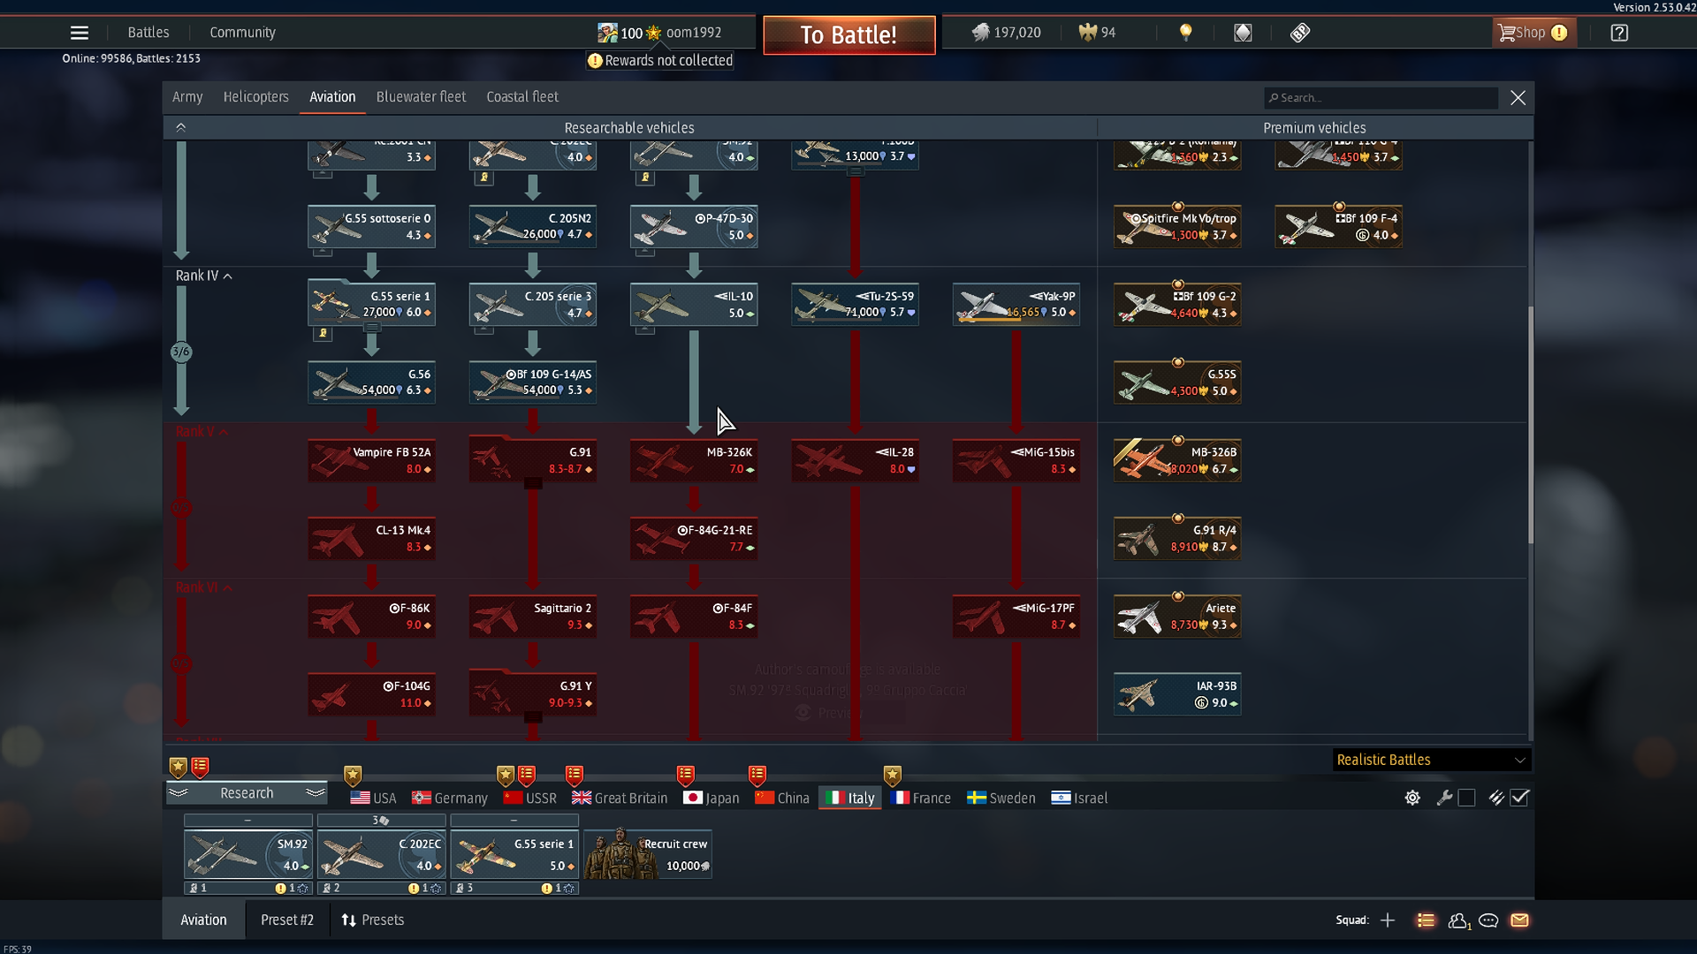Open the friends contacts icon
The image size is (1697, 954).
pyautogui.click(x=1458, y=920)
